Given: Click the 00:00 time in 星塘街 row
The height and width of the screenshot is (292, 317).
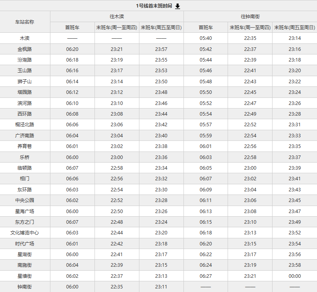Looking at the screenshot, I should point(295,276).
